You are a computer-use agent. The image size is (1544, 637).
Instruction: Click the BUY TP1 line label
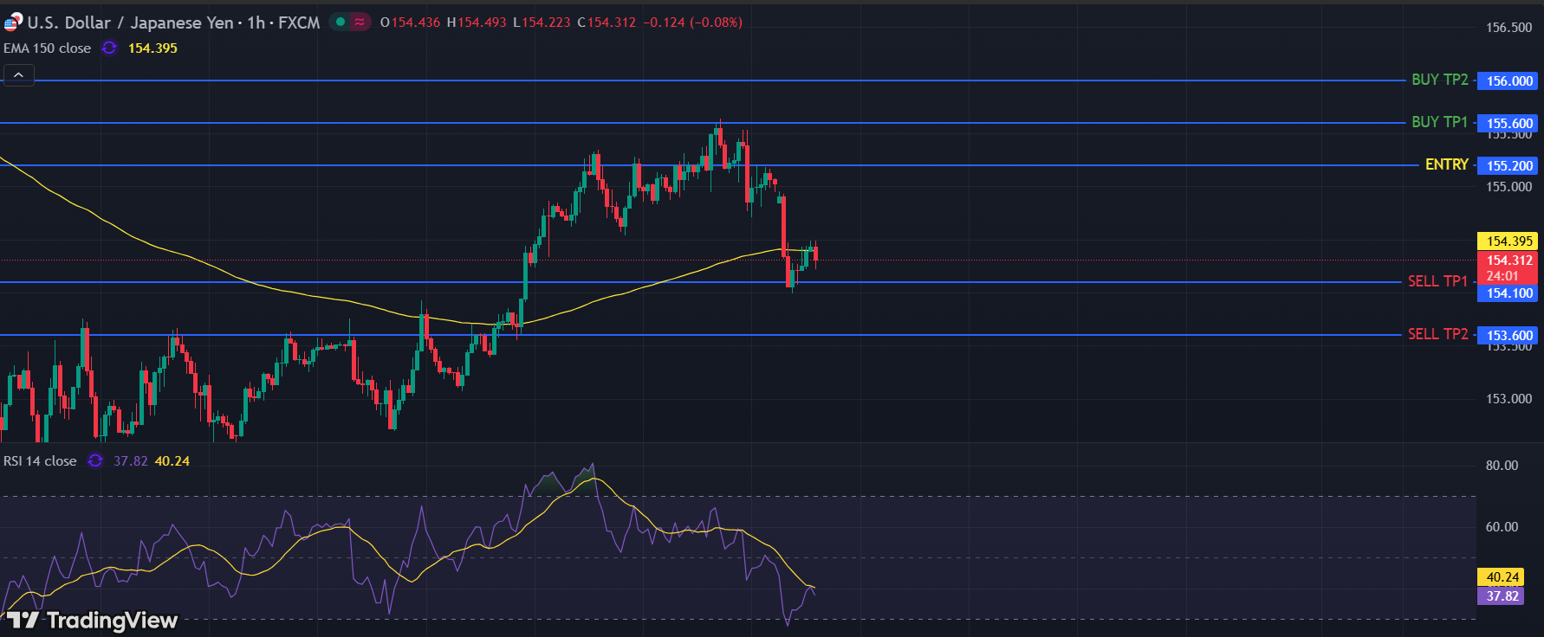[1439, 122]
